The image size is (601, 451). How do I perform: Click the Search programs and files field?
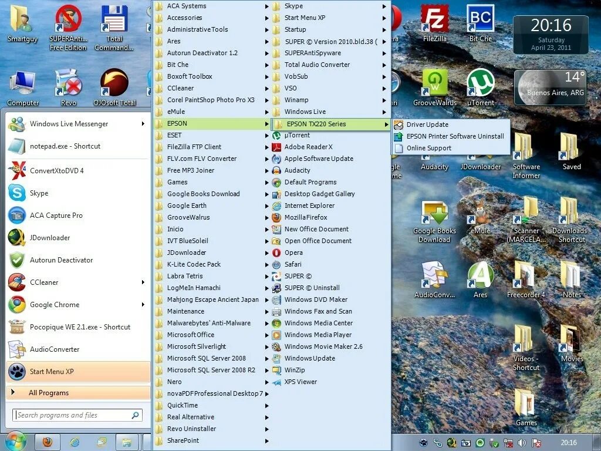pos(78,415)
